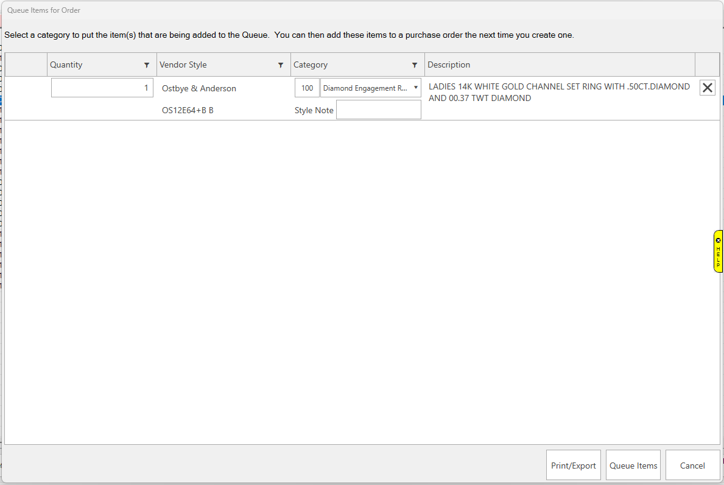Click the style number OS12E64+B B
724x485 pixels.
(188, 111)
